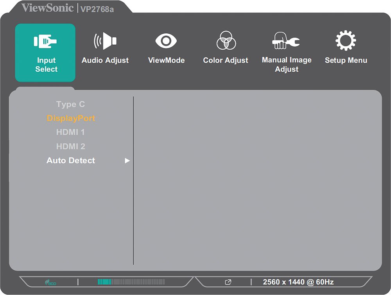This screenshot has width=391, height=295.
Task: Choose the Type C input
Action: coord(70,104)
